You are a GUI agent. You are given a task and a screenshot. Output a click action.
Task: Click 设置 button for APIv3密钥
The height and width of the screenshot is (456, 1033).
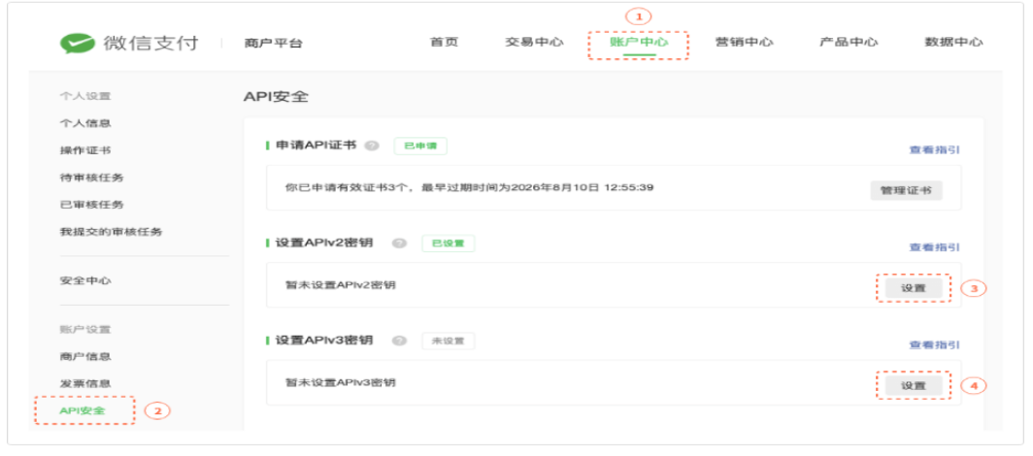click(913, 385)
